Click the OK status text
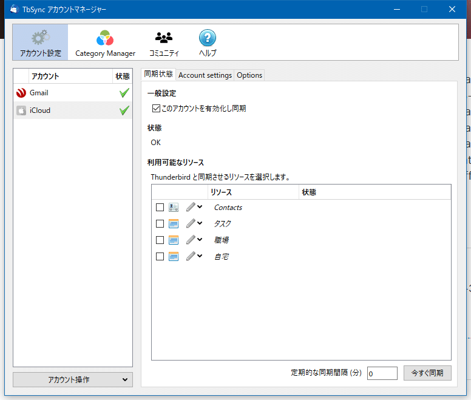The height and width of the screenshot is (400, 471). coord(155,143)
